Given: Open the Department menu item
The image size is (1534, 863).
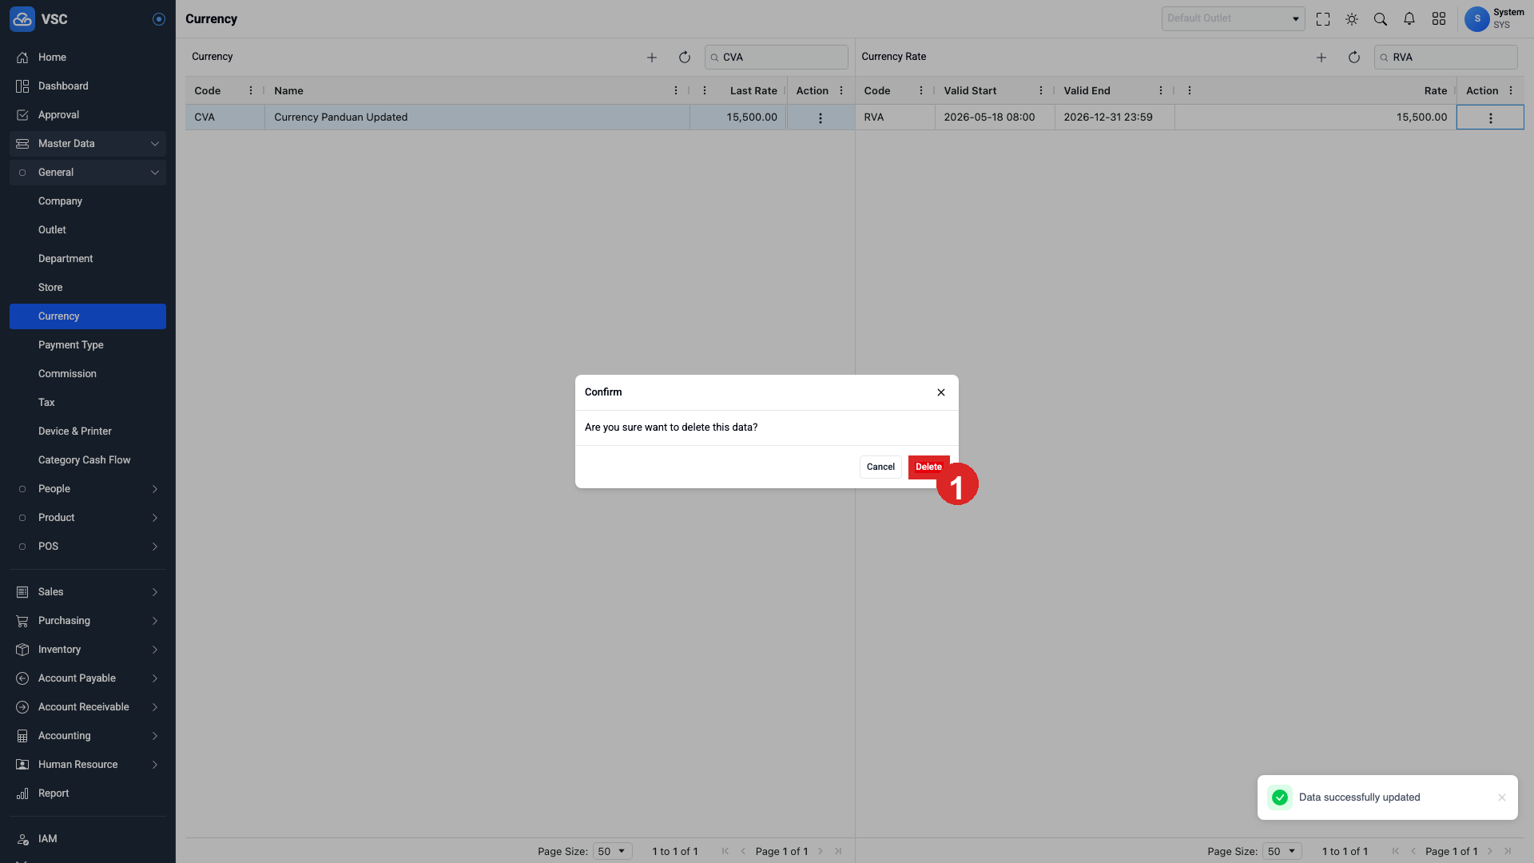Looking at the screenshot, I should pos(88,259).
